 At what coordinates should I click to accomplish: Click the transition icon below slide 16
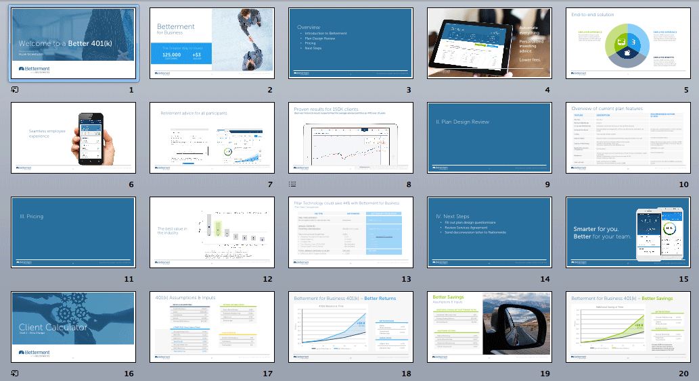(x=15, y=374)
